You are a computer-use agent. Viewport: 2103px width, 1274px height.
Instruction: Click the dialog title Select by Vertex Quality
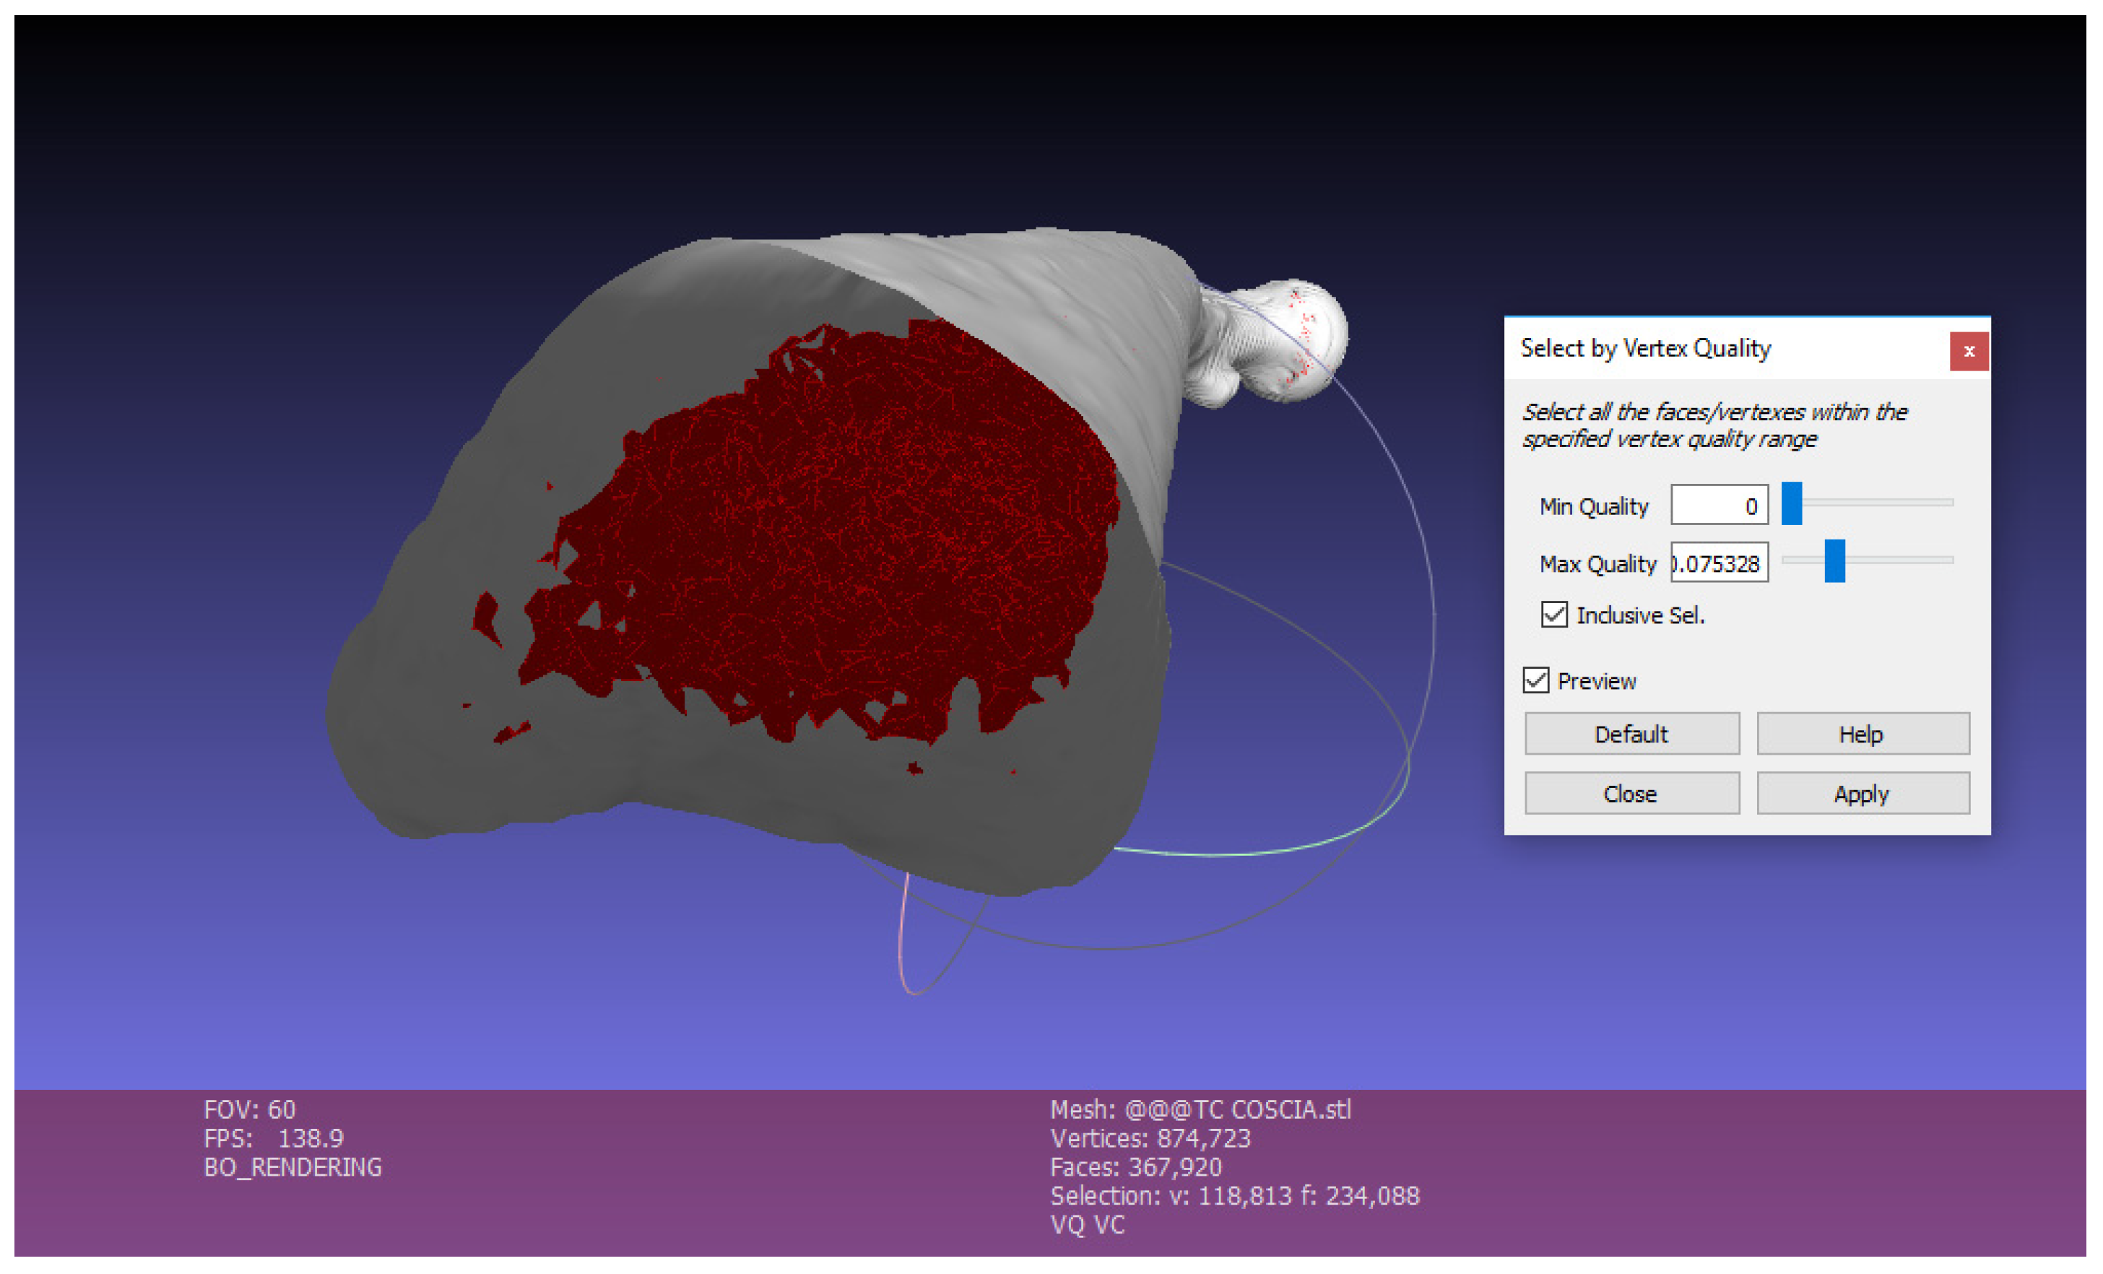(x=1644, y=348)
